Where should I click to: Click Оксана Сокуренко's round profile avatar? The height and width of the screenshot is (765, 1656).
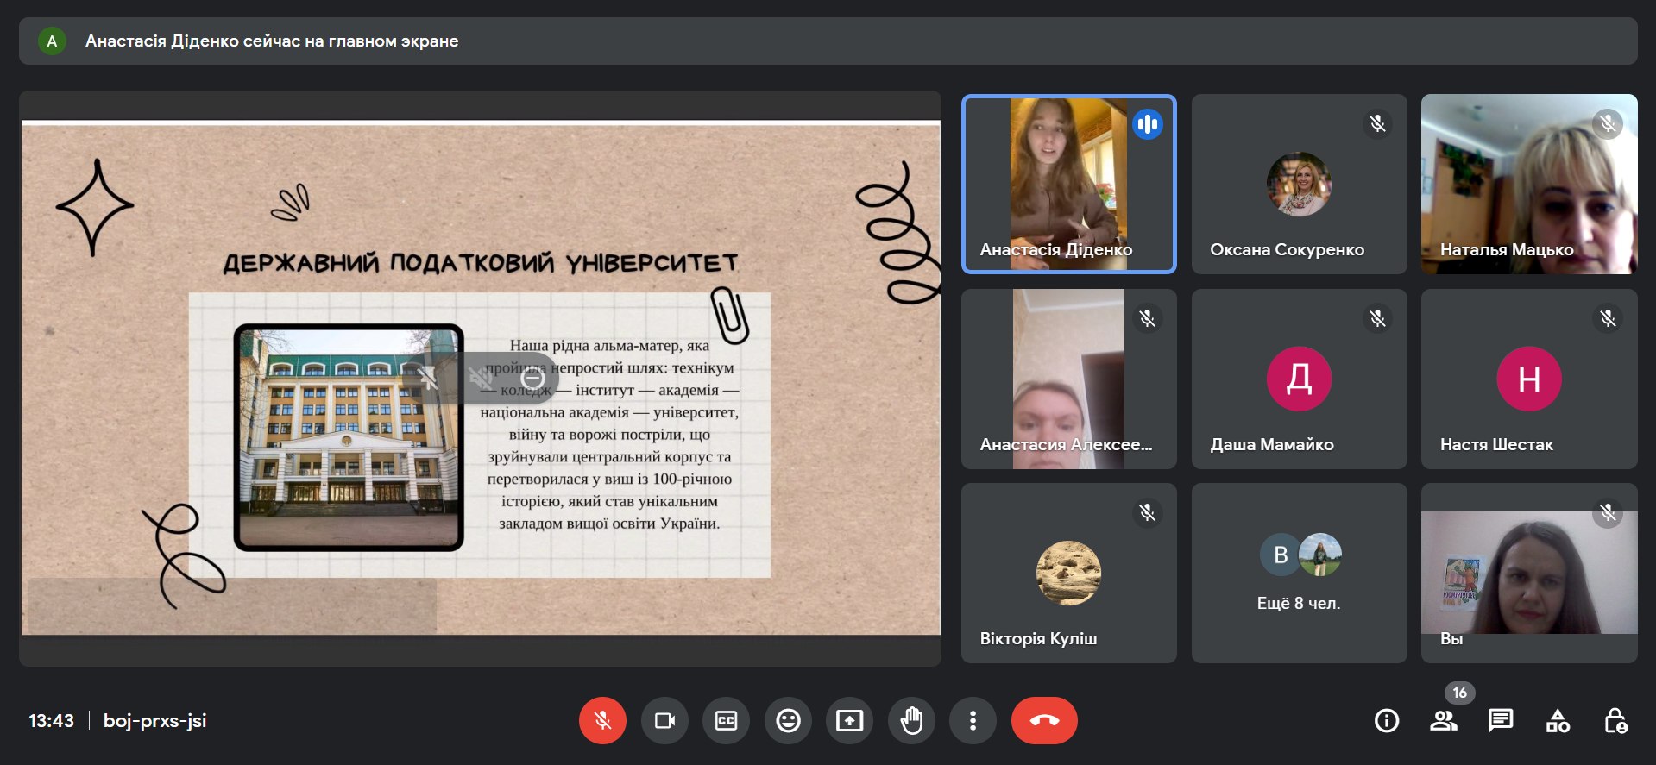pyautogui.click(x=1299, y=184)
